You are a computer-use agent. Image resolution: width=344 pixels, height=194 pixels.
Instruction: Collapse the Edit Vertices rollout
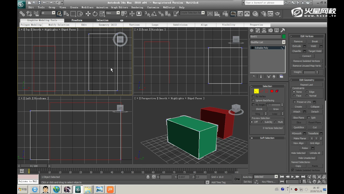pyautogui.click(x=306, y=36)
